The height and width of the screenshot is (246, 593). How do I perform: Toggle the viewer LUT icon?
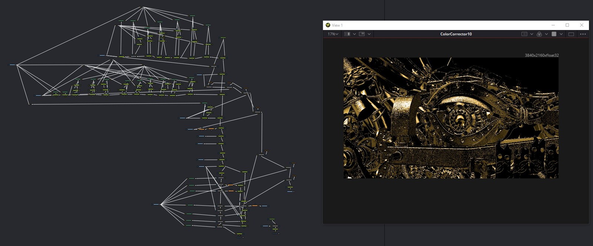(x=524, y=34)
